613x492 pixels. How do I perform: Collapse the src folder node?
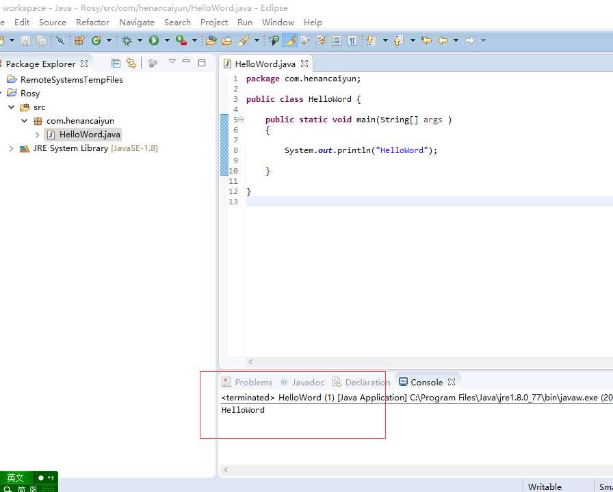point(12,107)
